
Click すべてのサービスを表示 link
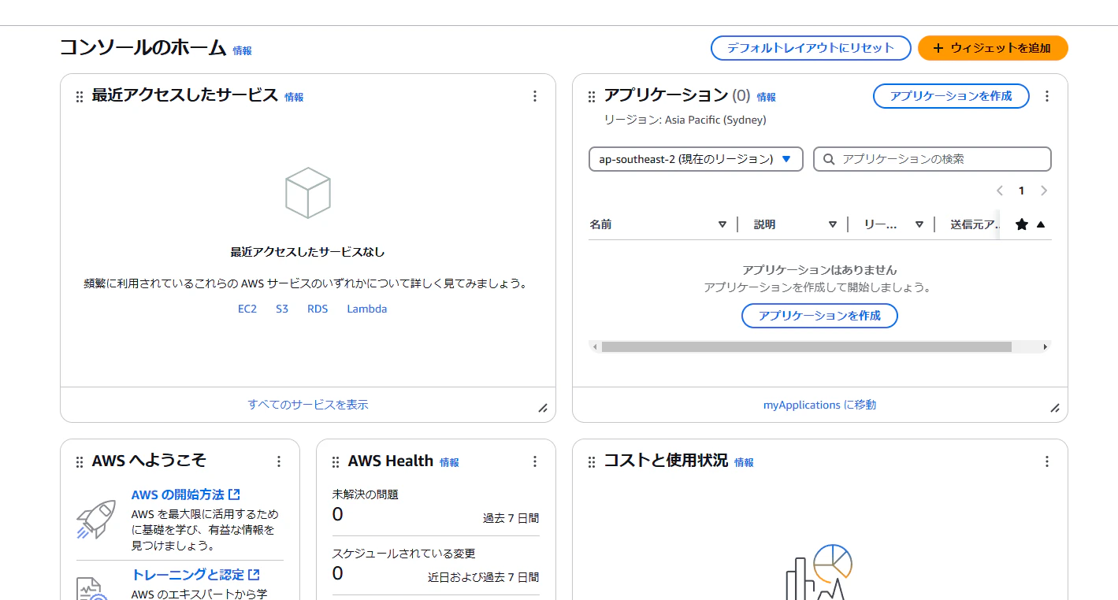pyautogui.click(x=308, y=405)
